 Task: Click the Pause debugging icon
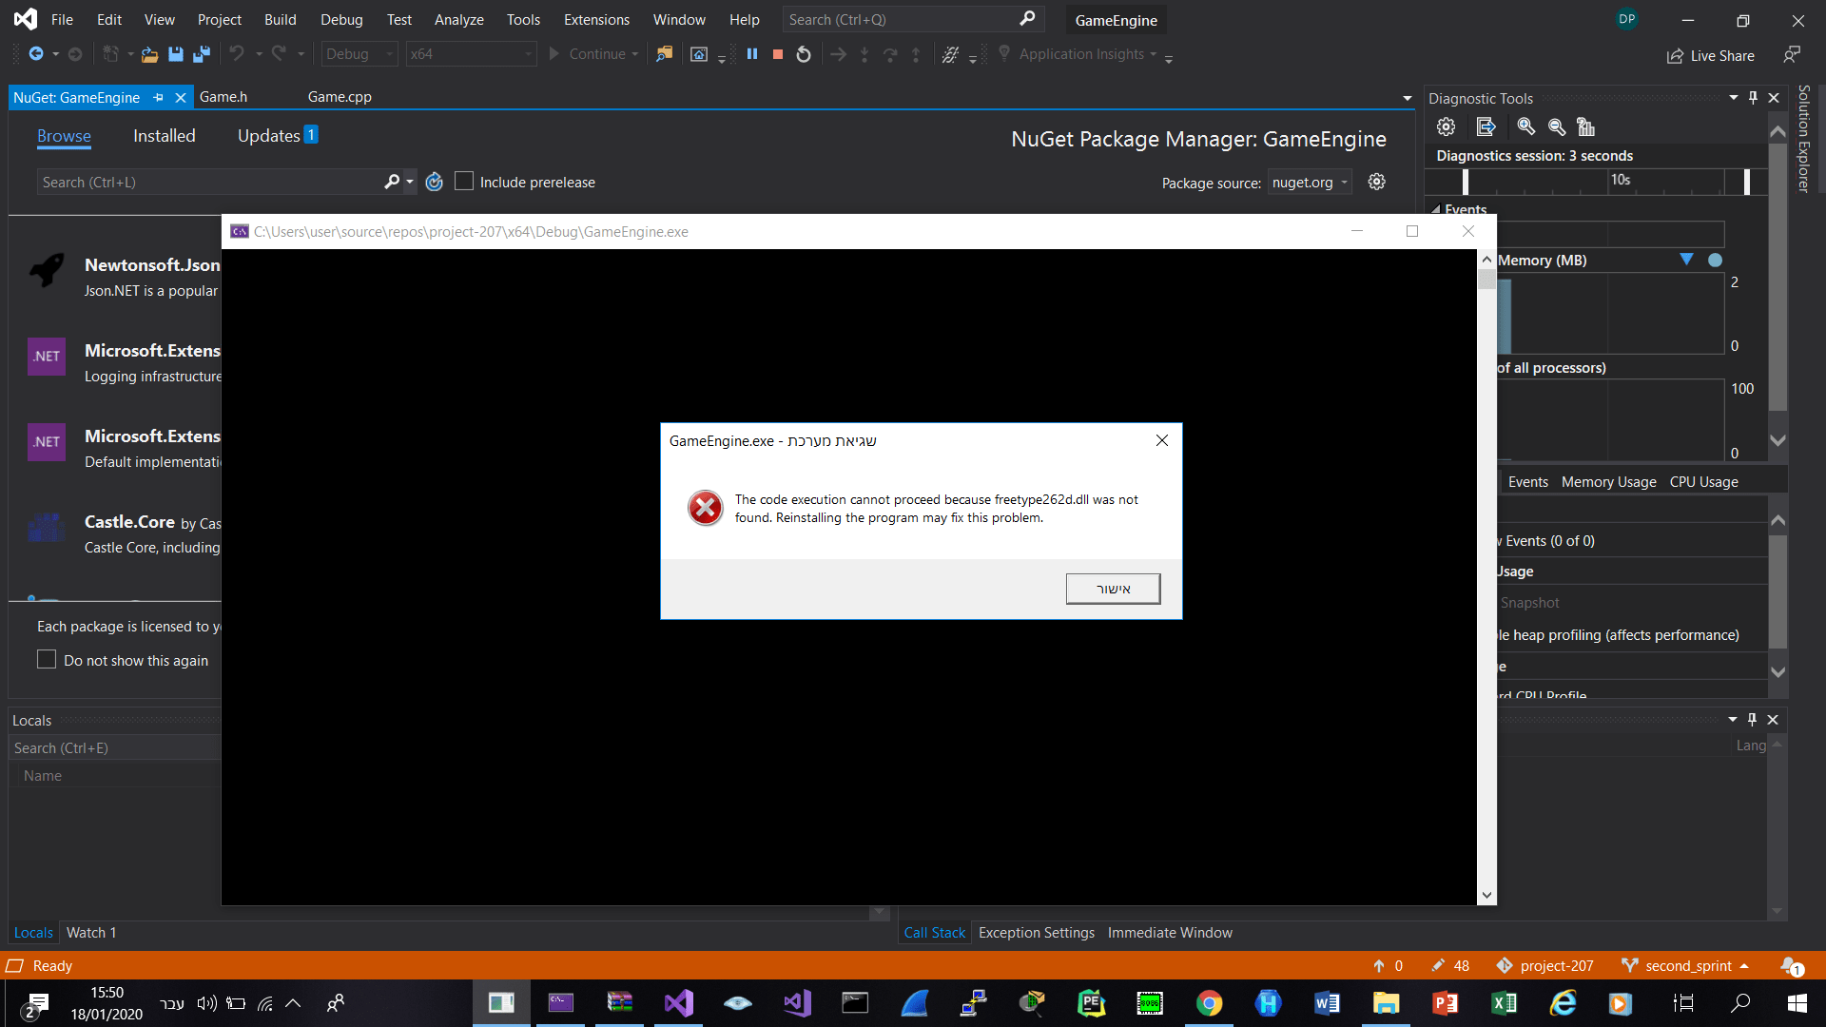point(752,54)
